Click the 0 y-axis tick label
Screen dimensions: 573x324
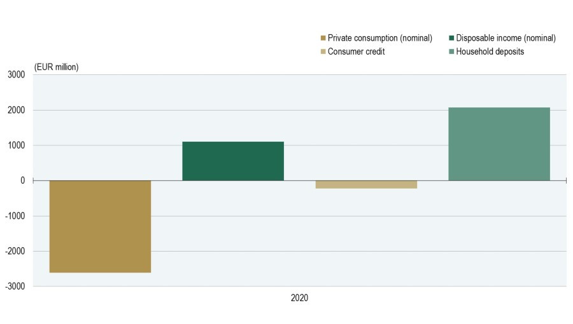pos(23,180)
